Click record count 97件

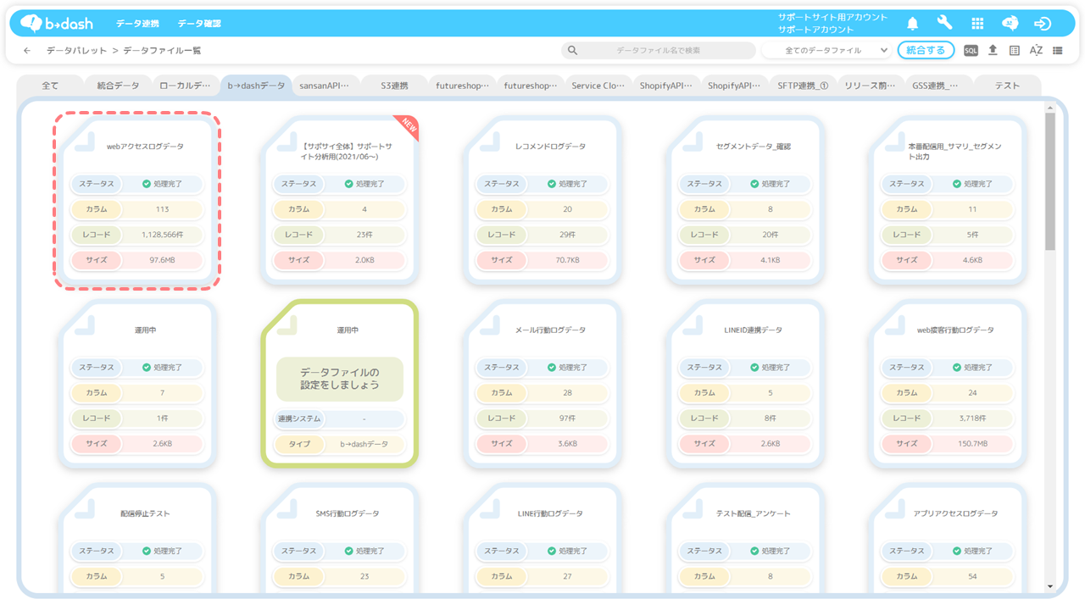(x=567, y=418)
